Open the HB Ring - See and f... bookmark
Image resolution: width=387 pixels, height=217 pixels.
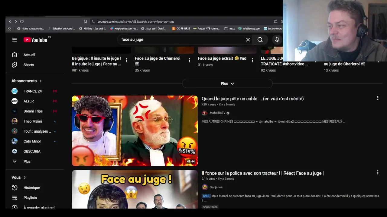[93, 29]
